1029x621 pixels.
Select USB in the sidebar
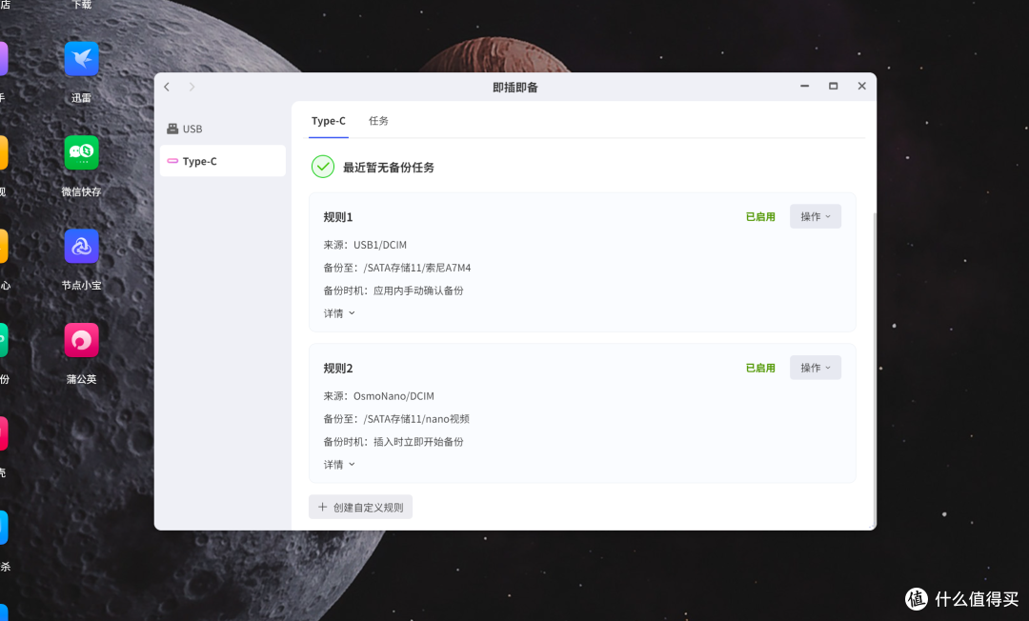click(222, 129)
